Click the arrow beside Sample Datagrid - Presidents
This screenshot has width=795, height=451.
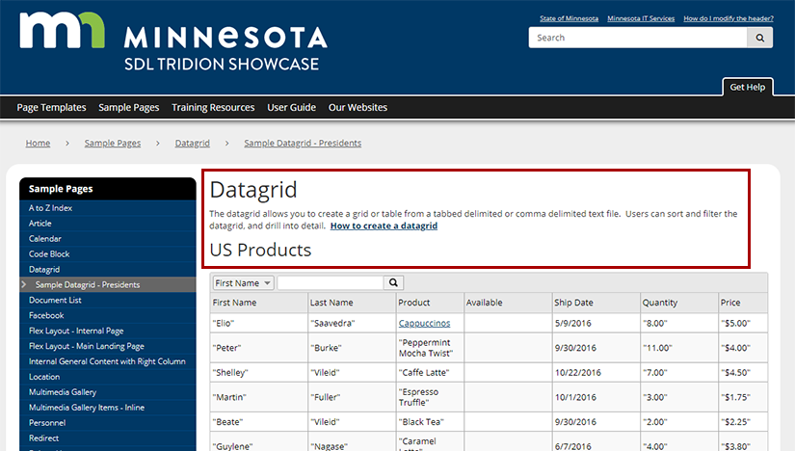(x=23, y=285)
